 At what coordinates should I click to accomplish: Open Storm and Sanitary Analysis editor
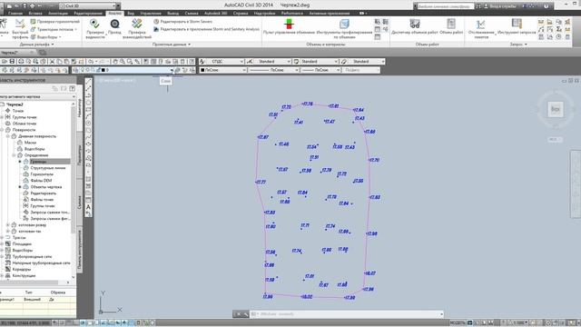206,29
